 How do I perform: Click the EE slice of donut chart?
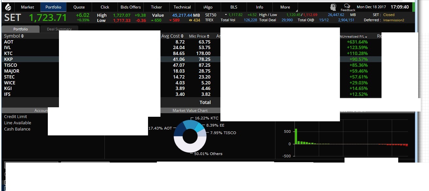click(x=199, y=127)
